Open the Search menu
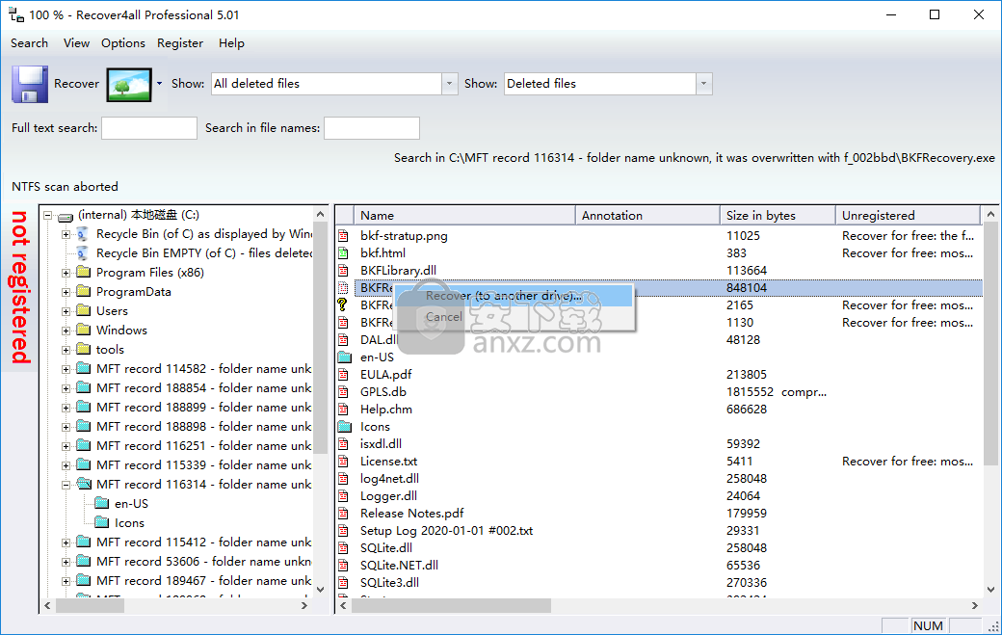 click(x=30, y=42)
